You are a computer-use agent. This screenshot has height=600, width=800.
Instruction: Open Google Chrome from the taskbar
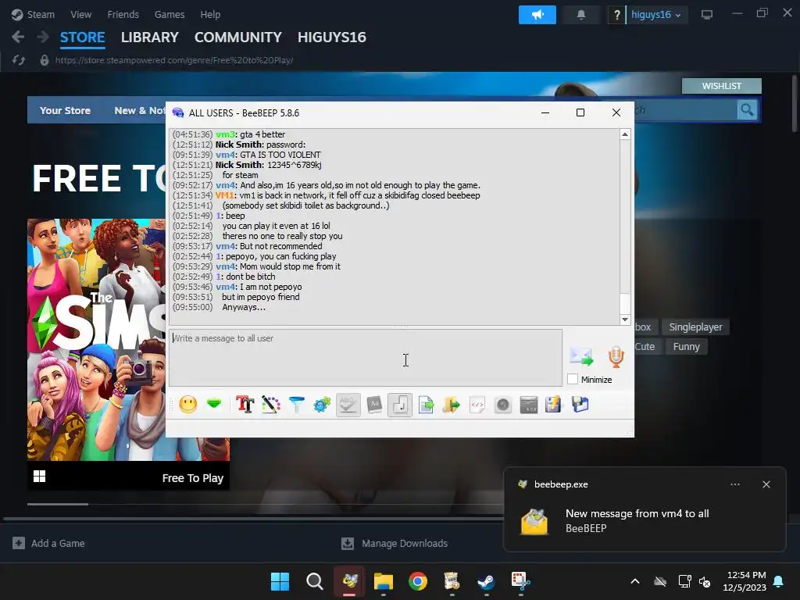[418, 581]
